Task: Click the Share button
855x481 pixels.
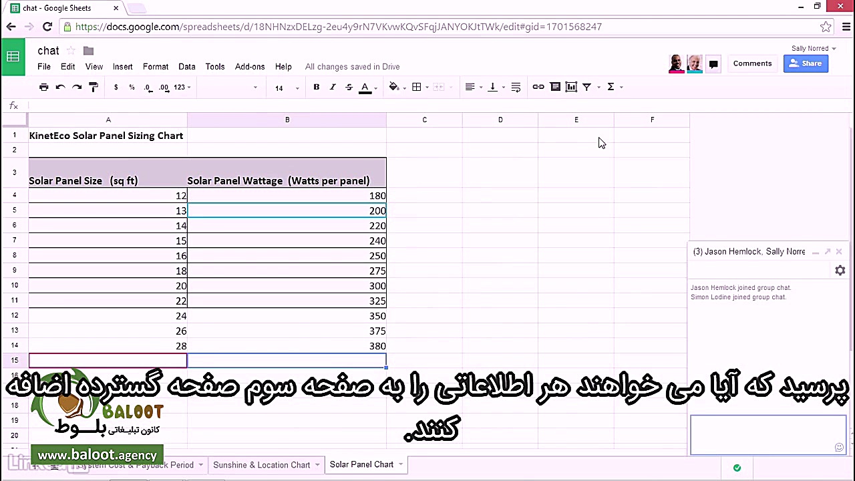Action: click(806, 63)
